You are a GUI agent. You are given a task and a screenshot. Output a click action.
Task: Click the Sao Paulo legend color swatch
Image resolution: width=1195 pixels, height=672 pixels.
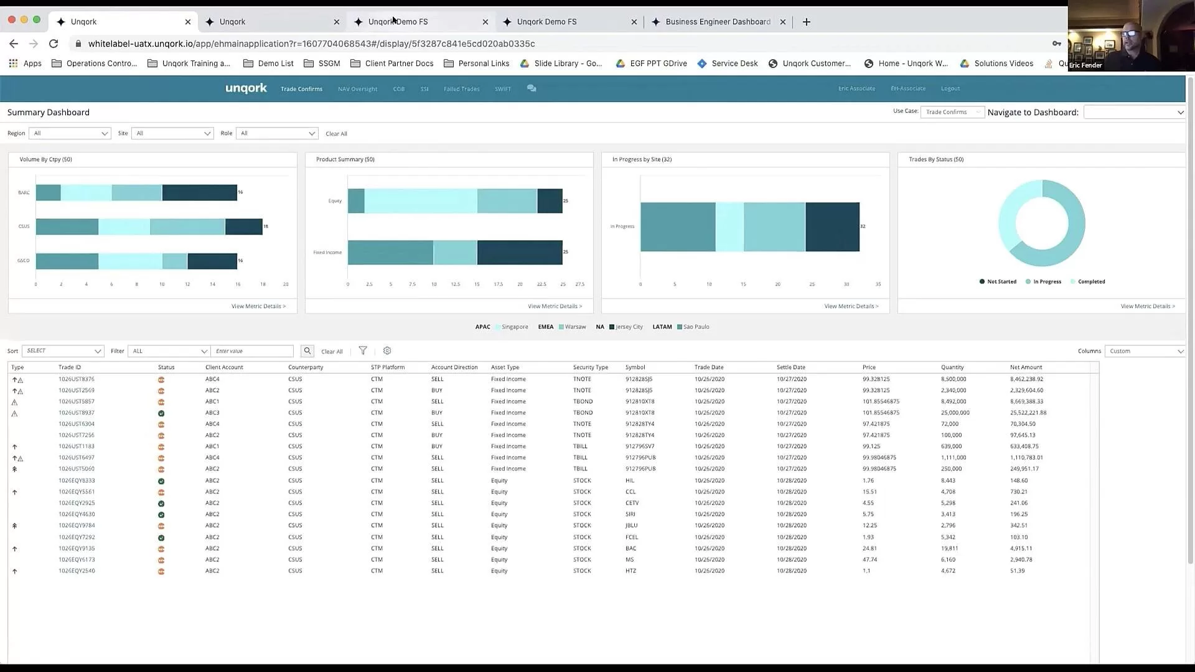(x=679, y=327)
